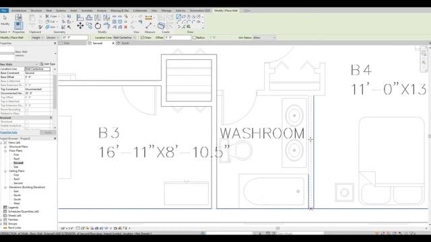This screenshot has height=242, width=431.
Task: Click the Apply button in Properties
Action: [x=48, y=132]
